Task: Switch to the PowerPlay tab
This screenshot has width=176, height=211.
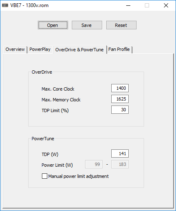Action: coord(40,49)
